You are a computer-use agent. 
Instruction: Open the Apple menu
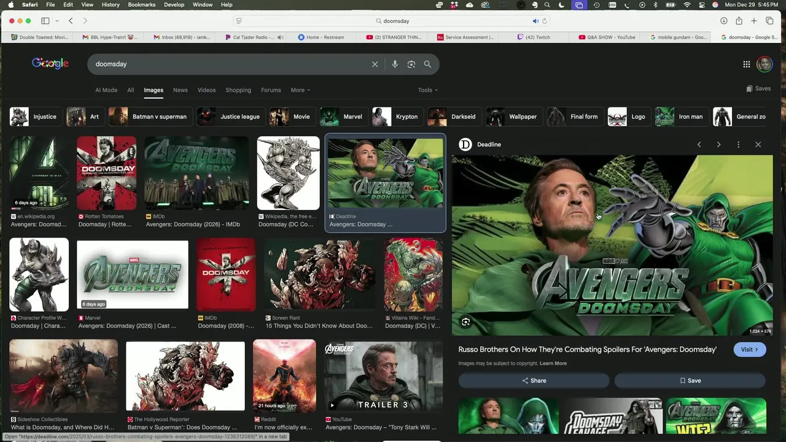10,5
